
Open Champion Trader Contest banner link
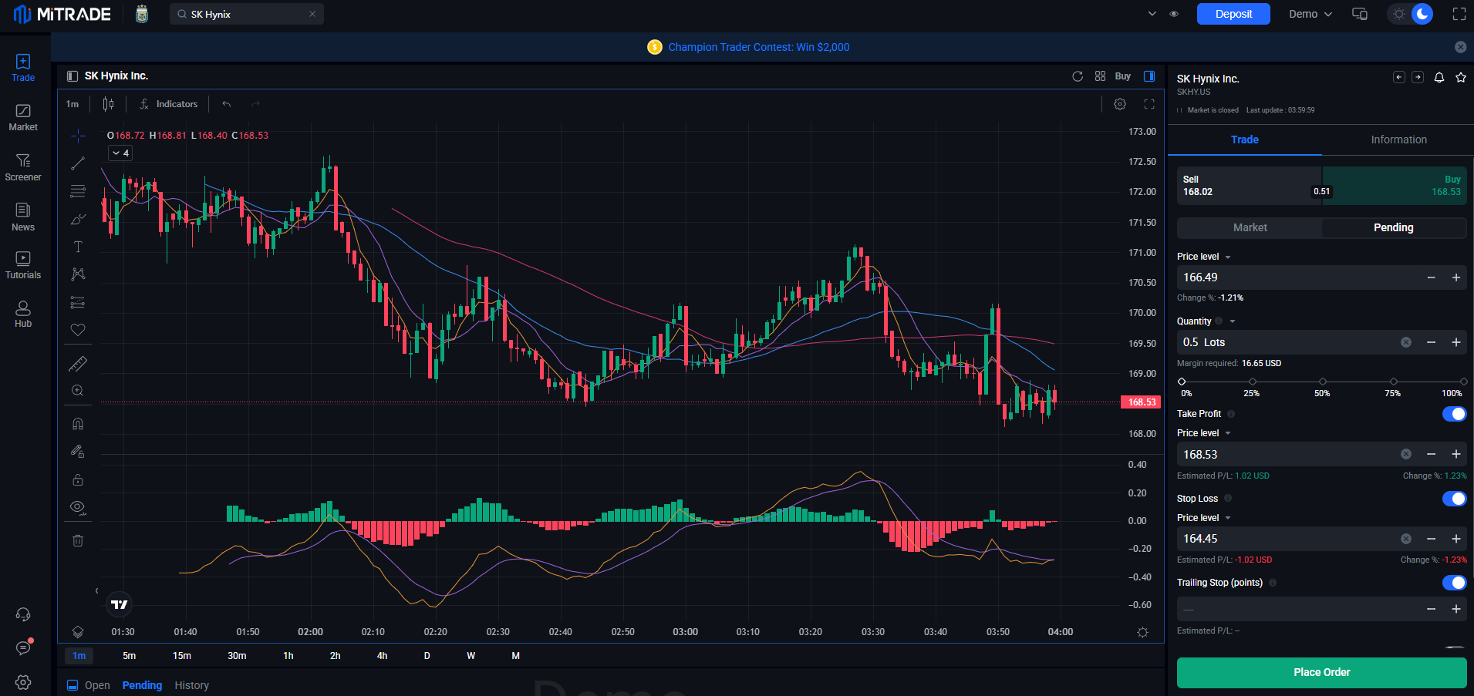pos(758,47)
